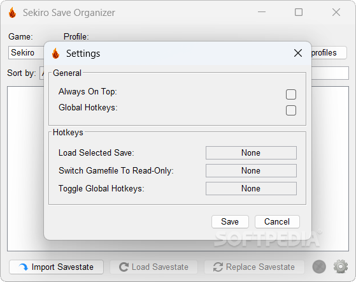Enable the Always On Top checkbox
The height and width of the screenshot is (282, 356).
coord(291,94)
